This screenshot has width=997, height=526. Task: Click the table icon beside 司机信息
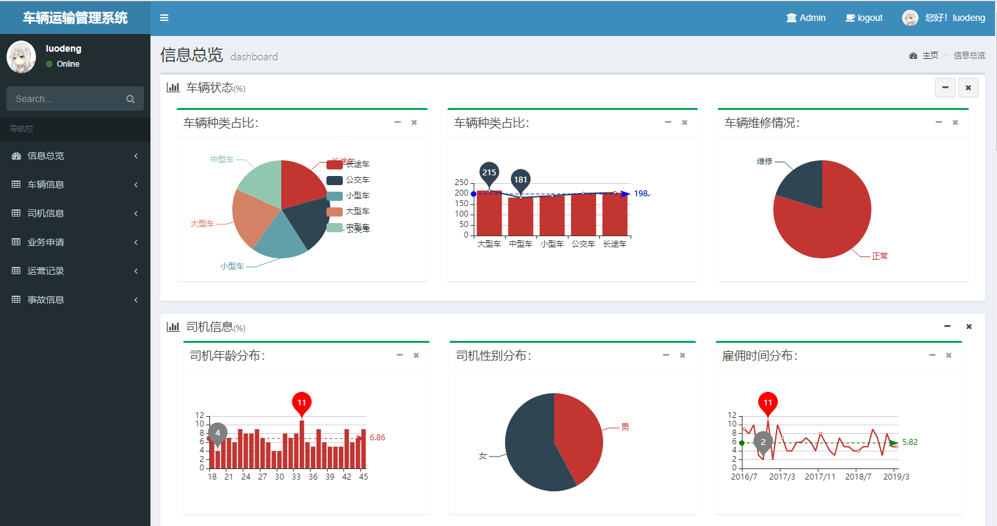tap(16, 213)
